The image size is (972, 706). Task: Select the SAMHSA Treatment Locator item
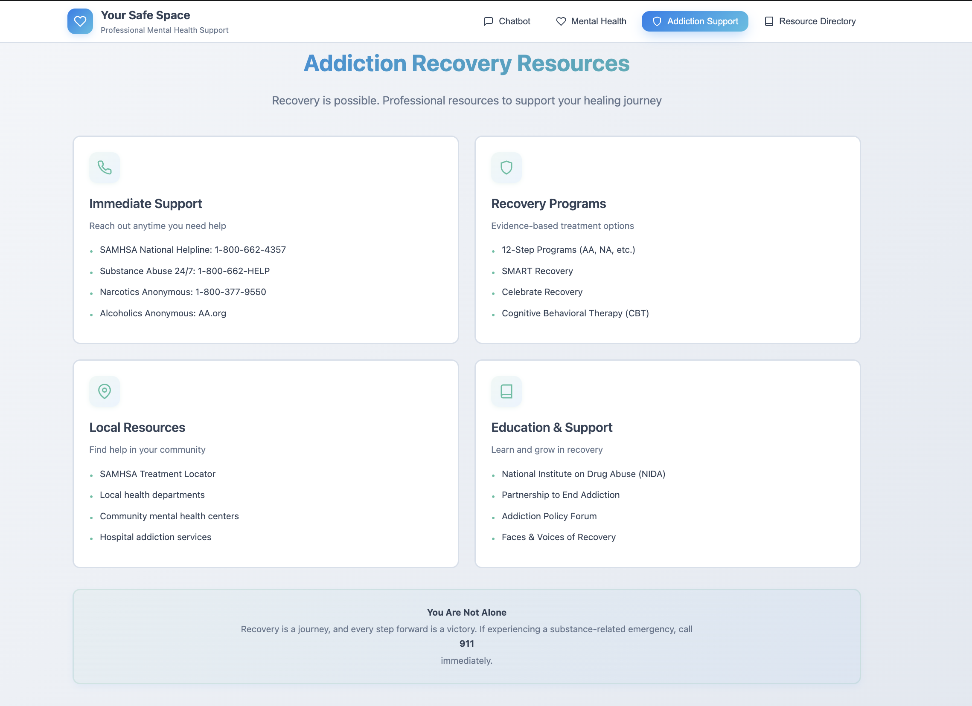click(157, 474)
